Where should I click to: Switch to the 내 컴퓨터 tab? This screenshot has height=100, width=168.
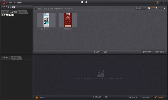coord(4,12)
